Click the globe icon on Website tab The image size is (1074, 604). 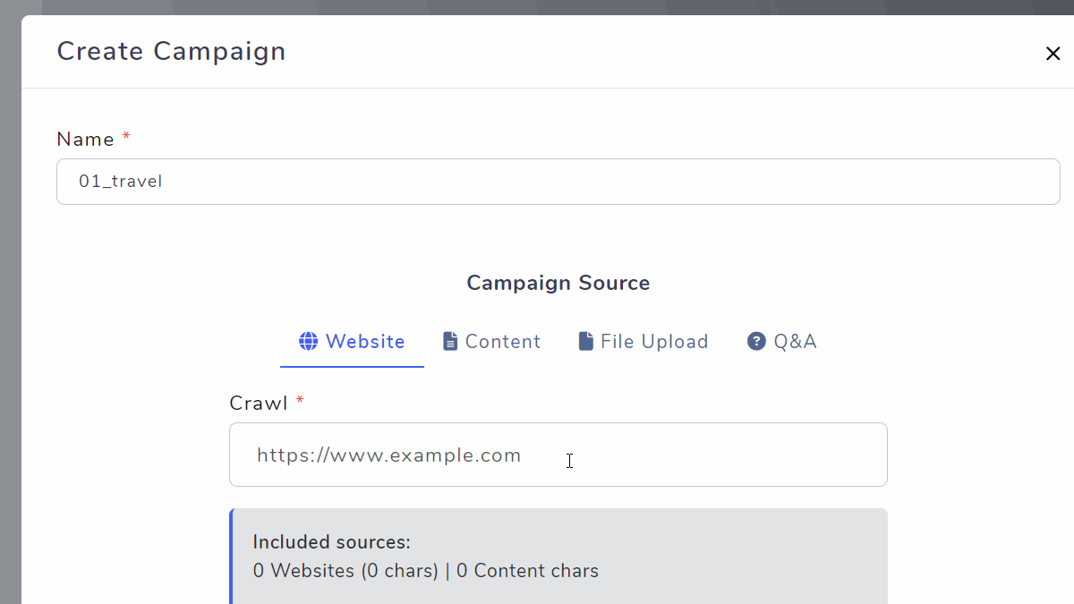(309, 341)
